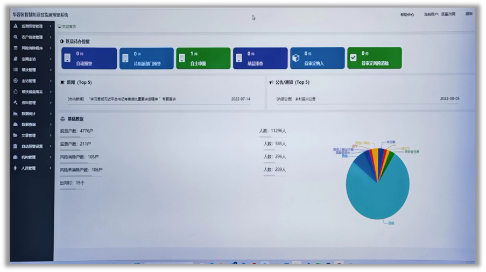Click the person icon beside 人员管理
Image resolution: width=486 pixels, height=272 pixels.
(16, 168)
